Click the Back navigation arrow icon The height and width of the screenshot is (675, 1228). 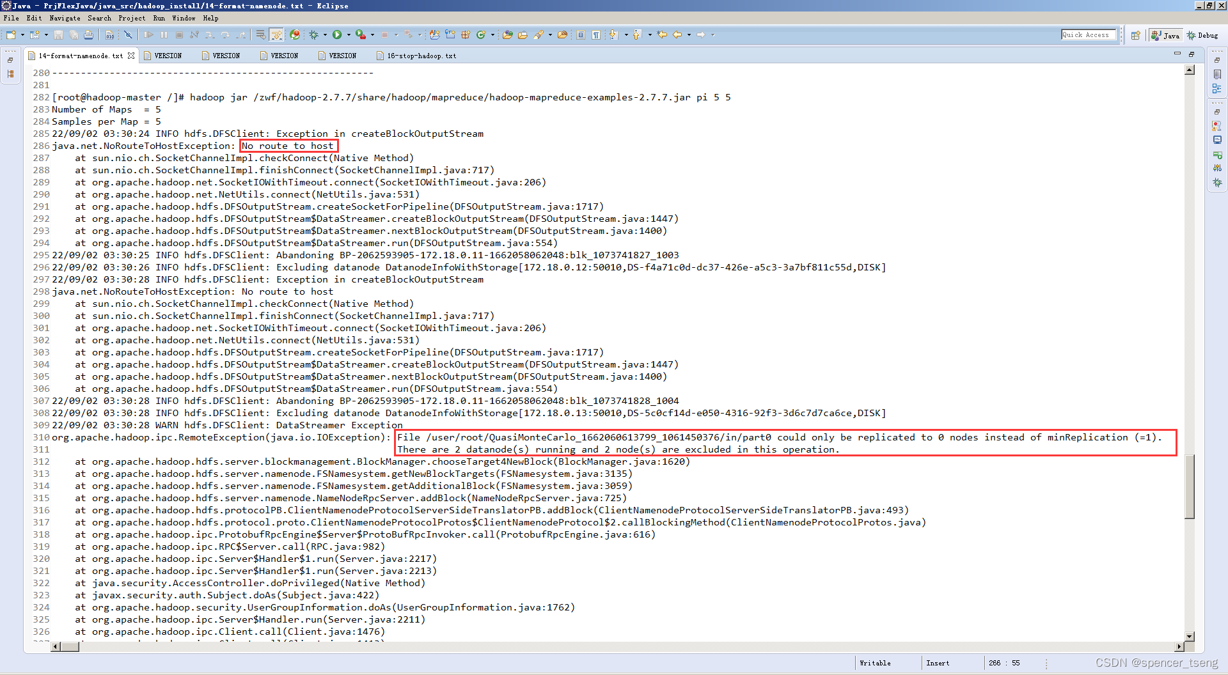[677, 35]
